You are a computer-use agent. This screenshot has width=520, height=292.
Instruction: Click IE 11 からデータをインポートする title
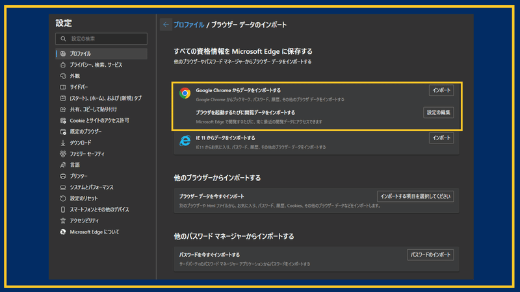click(x=225, y=138)
